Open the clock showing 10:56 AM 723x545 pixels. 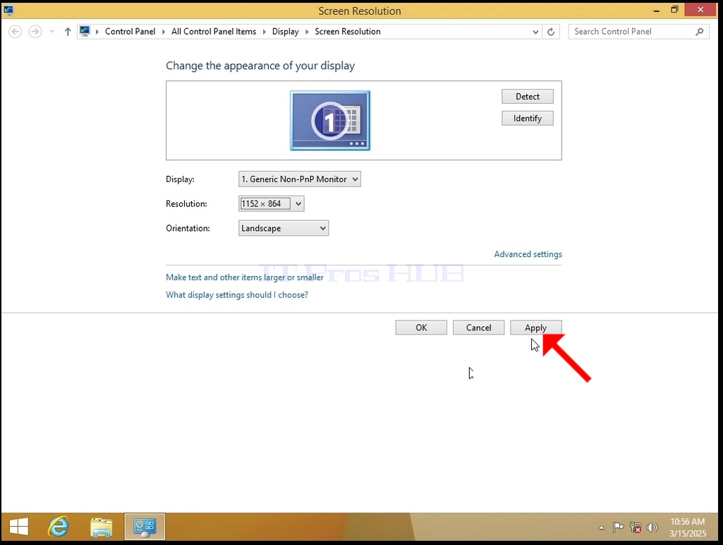pos(688,527)
